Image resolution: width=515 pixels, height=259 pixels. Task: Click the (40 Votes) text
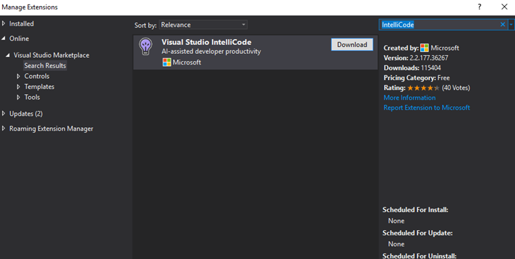coord(456,87)
